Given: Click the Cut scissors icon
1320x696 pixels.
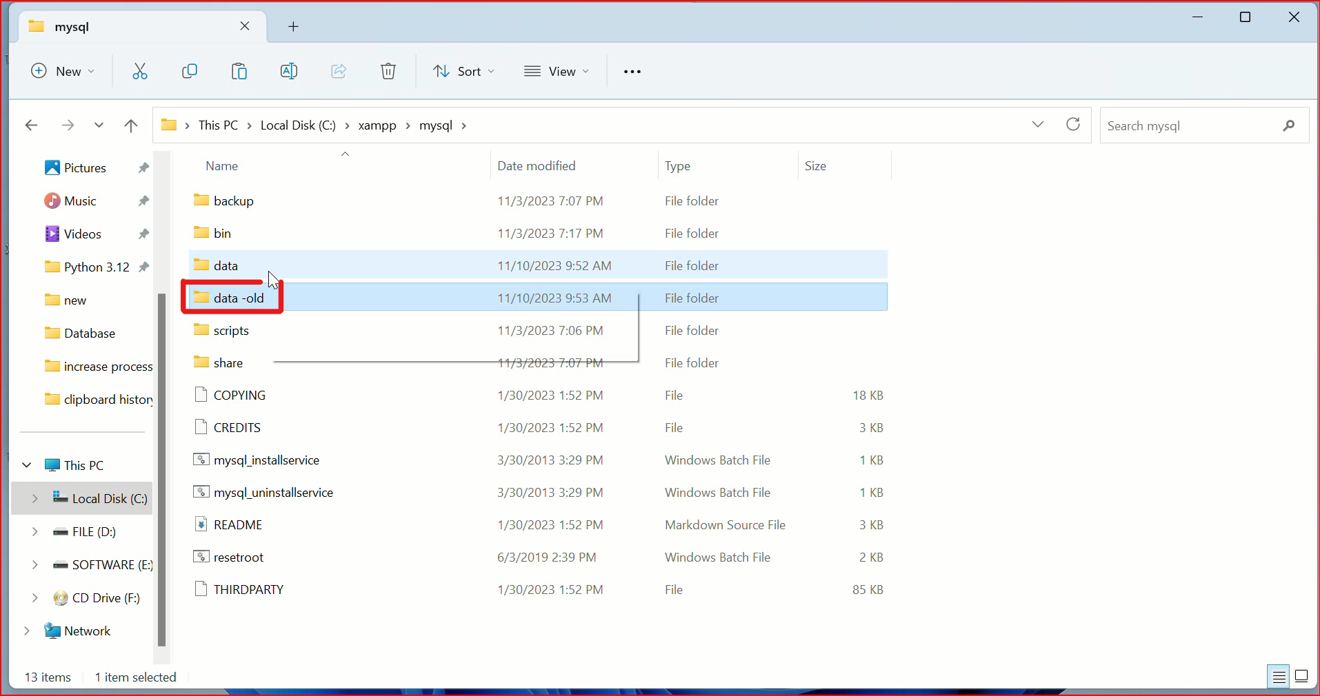Looking at the screenshot, I should click(140, 71).
